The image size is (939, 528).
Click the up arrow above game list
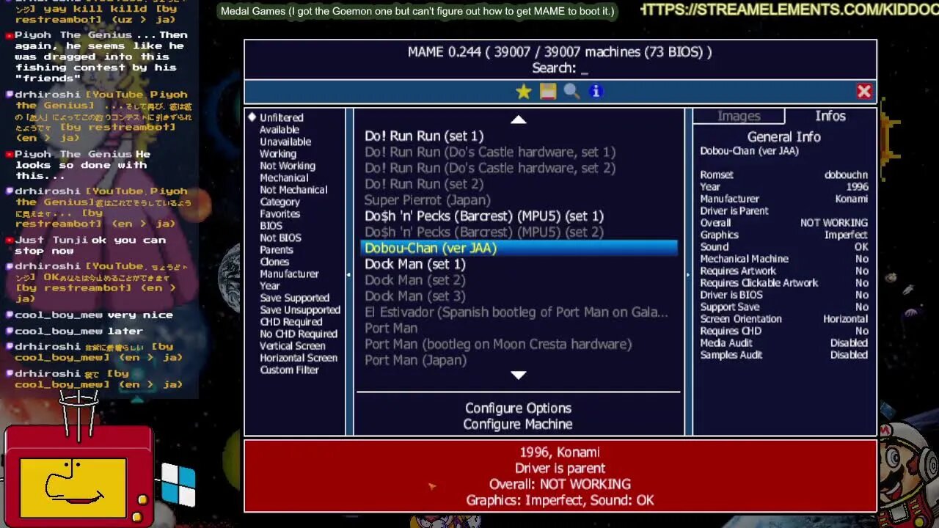(x=519, y=120)
